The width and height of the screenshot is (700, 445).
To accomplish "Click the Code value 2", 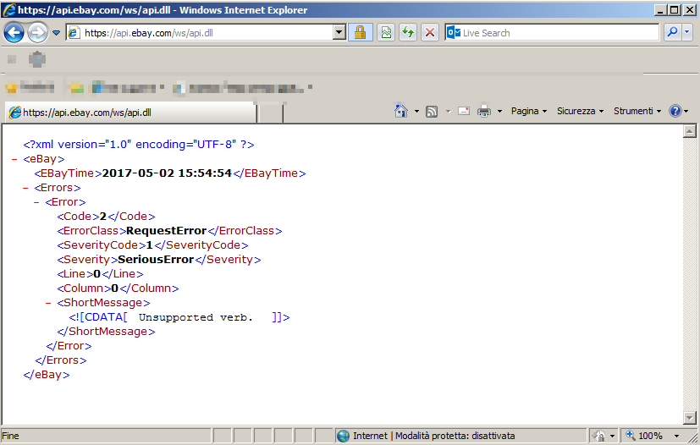I will coord(103,217).
